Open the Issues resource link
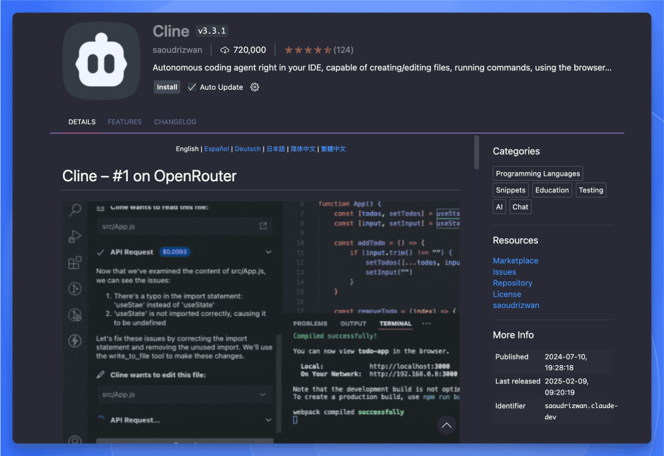Screen dimensions: 664x456 click(x=504, y=272)
